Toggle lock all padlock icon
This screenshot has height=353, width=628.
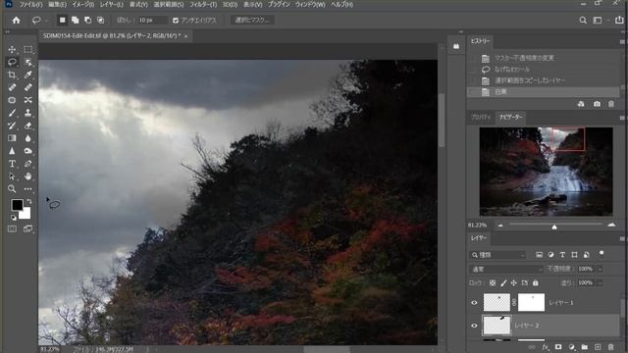click(x=536, y=283)
